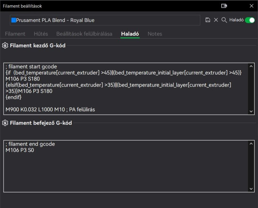
Task: Click the title bar window mode icon
Action: [x=224, y=6]
